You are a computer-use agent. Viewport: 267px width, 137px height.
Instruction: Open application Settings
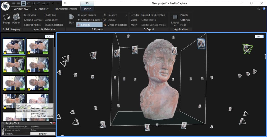pos(185,20)
